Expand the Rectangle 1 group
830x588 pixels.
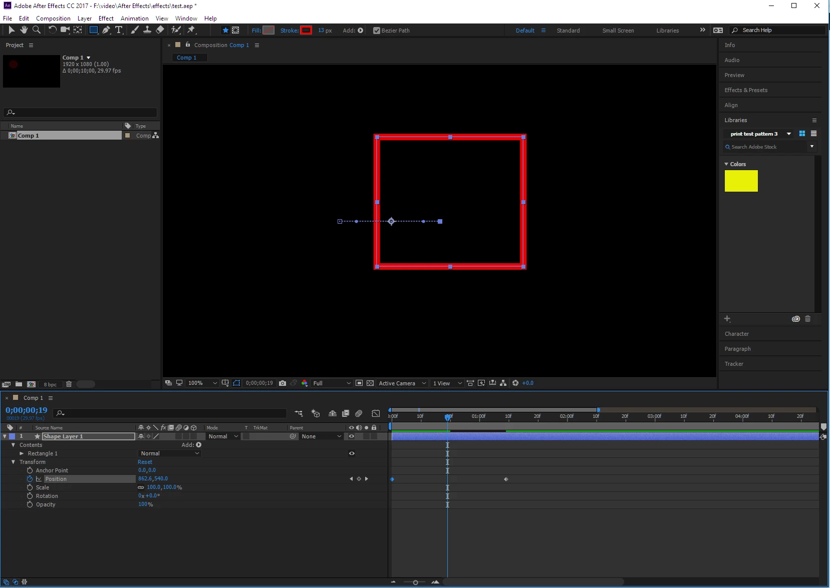tap(22, 453)
